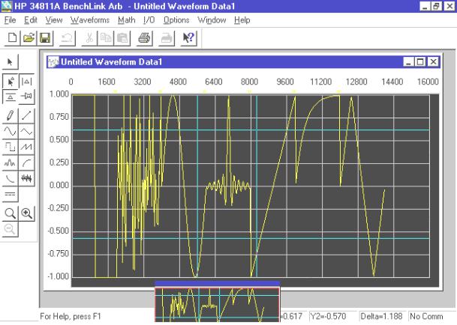Click the Paste clipboard icon
The height and width of the screenshot is (325, 457).
122,38
